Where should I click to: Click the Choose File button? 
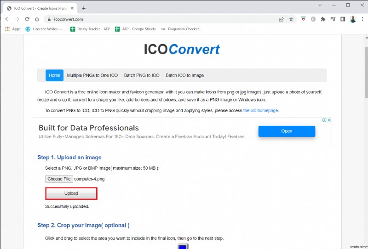(x=59, y=179)
